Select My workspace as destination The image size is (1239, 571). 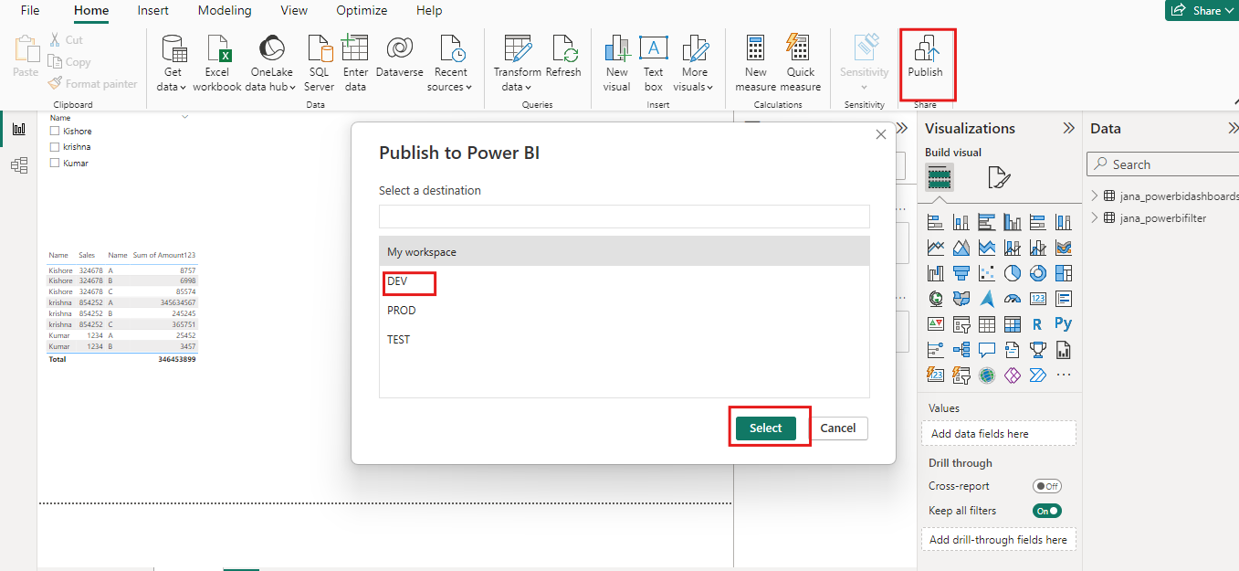click(x=625, y=252)
